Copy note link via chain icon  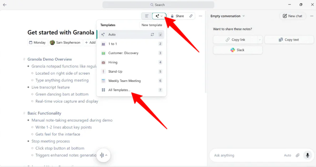click(x=191, y=16)
